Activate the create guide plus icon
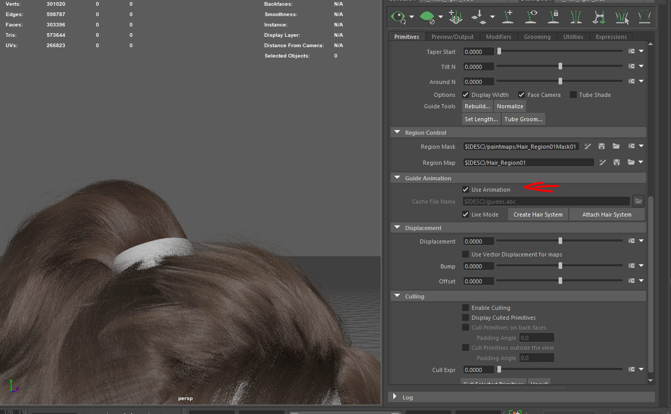 508,17
